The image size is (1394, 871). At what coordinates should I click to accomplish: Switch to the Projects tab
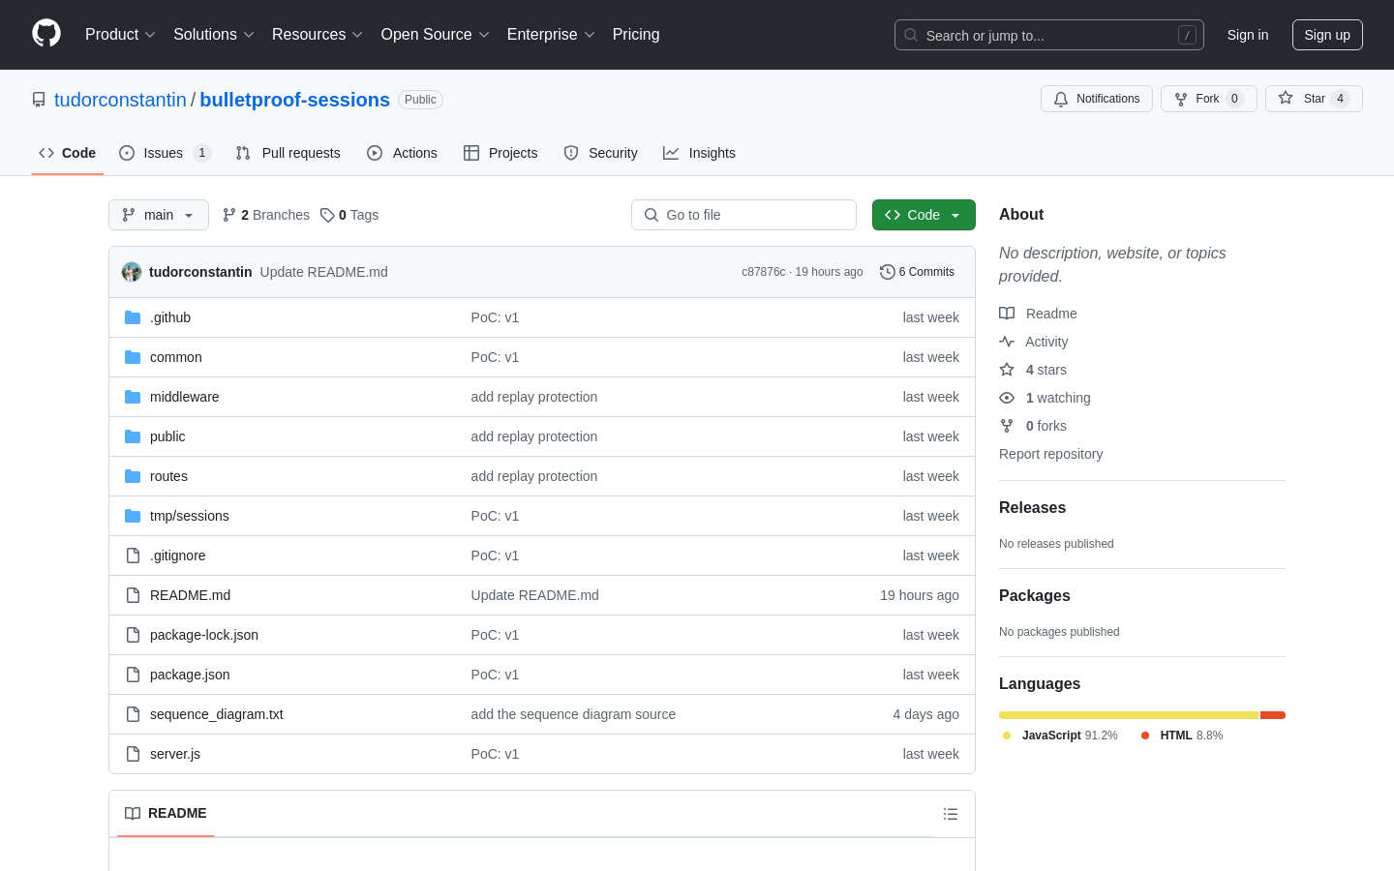tap(500, 153)
